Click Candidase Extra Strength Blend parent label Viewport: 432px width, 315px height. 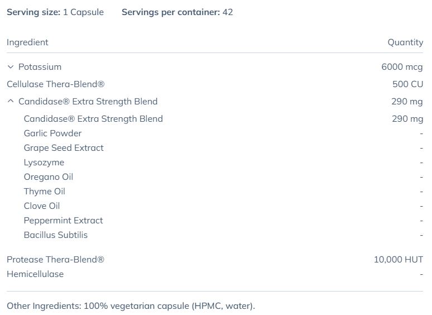88,102
